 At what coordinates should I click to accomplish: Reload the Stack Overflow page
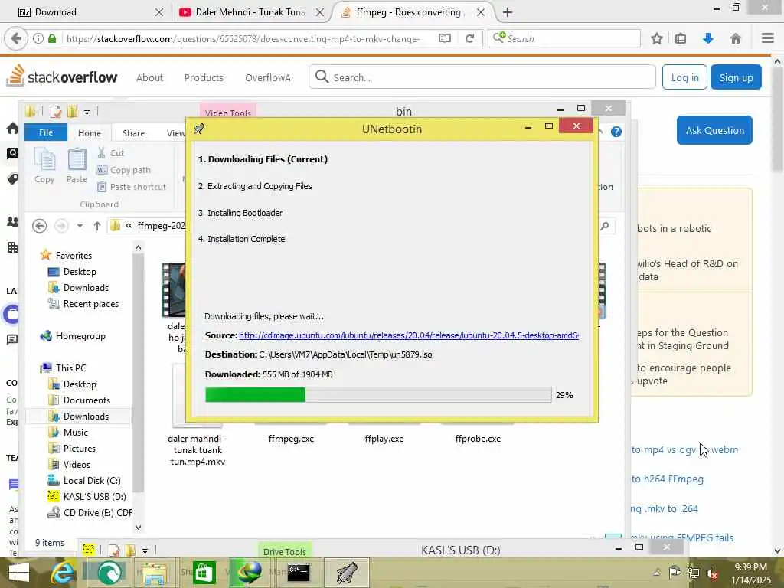point(469,38)
